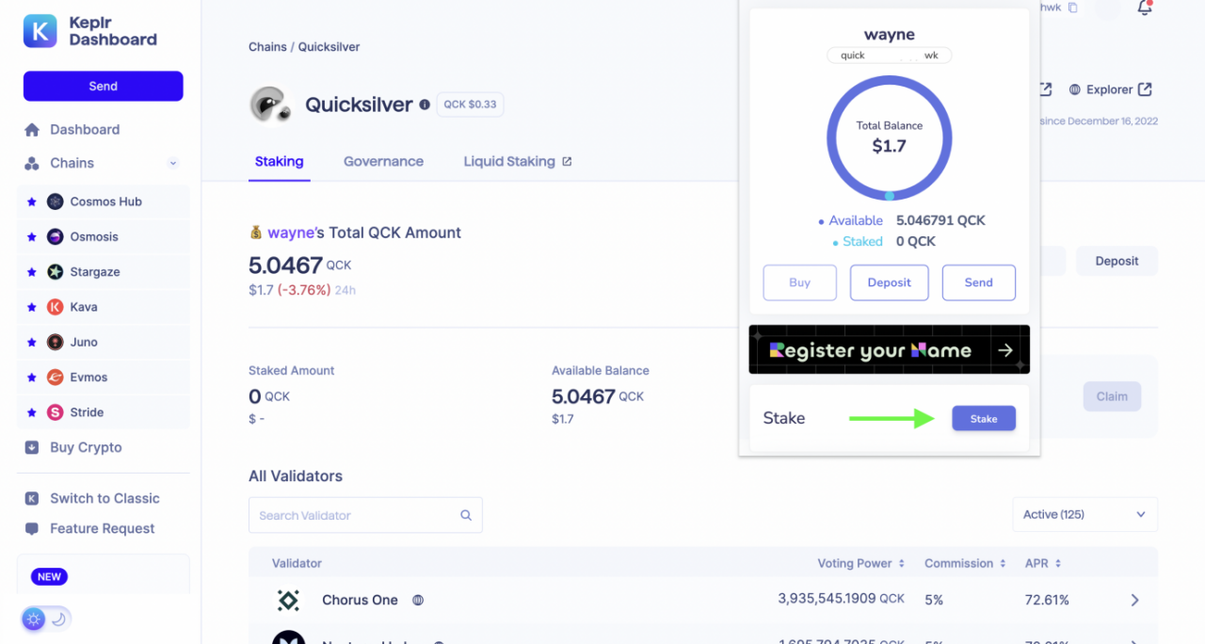Sort validators by Commission
This screenshot has width=1205, height=644.
(966, 563)
